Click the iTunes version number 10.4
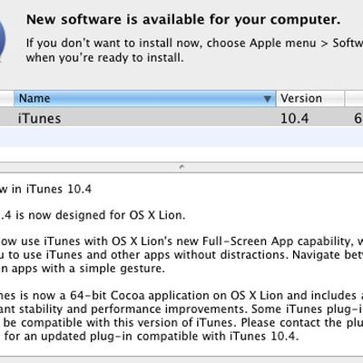Viewport: 363px width, 363px height. (x=294, y=118)
